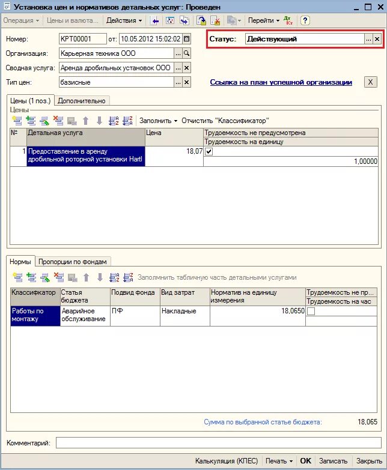387x470 pixels.
Task: Switch to the Дополнительно tab
Action: pyautogui.click(x=82, y=101)
